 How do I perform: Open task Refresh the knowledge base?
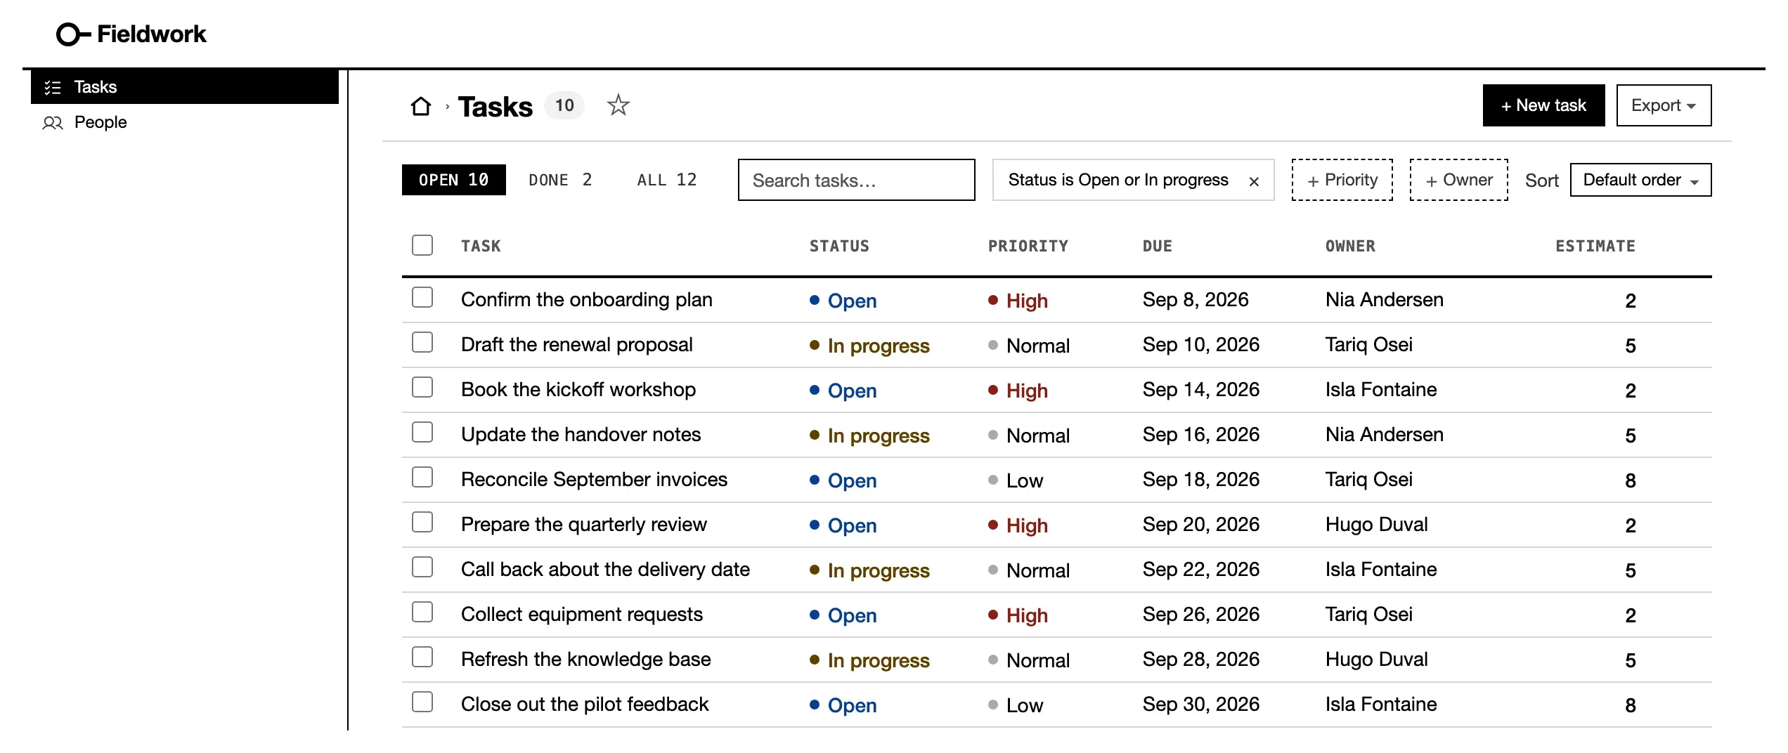[585, 659]
